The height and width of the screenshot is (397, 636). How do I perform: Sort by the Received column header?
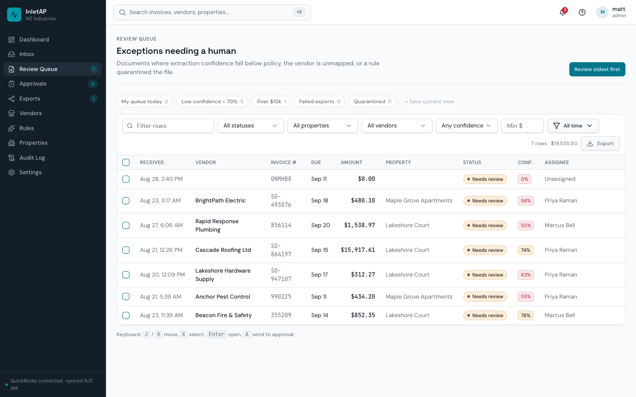coord(152,162)
